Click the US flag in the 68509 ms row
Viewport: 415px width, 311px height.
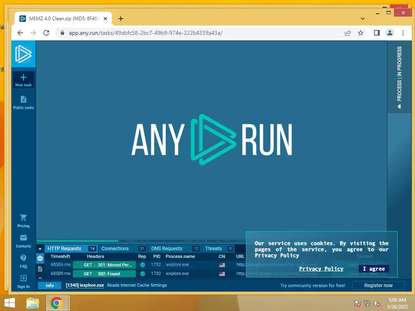coord(222,274)
